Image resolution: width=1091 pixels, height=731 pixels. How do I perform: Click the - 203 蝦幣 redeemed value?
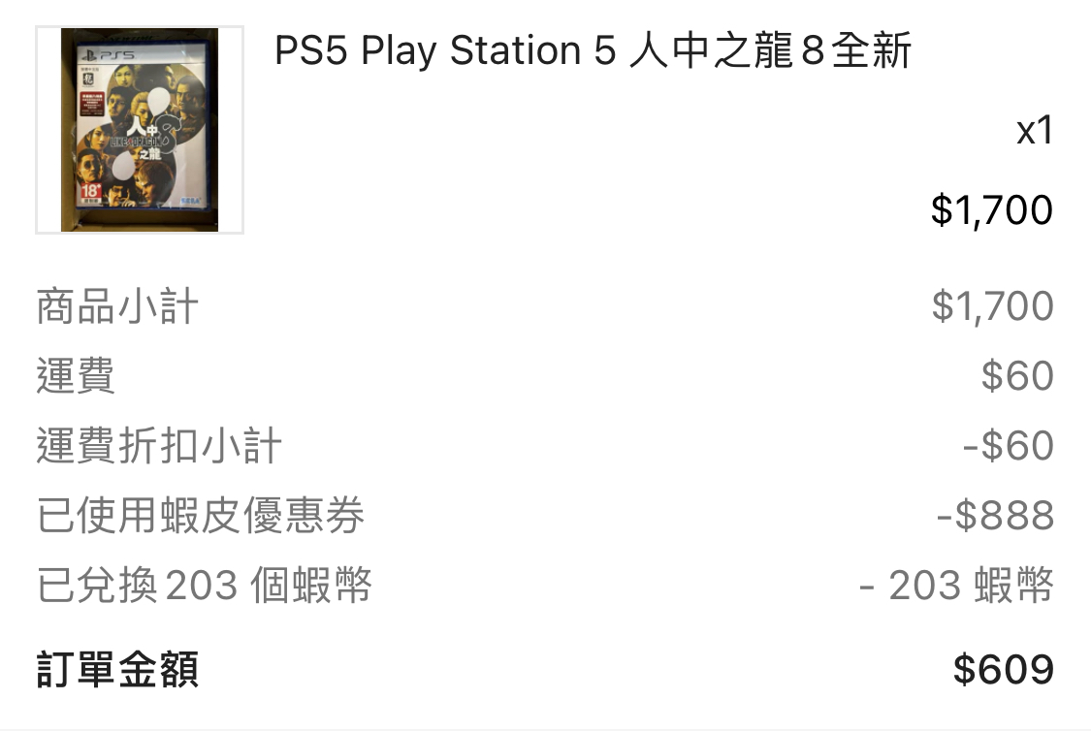tap(956, 585)
